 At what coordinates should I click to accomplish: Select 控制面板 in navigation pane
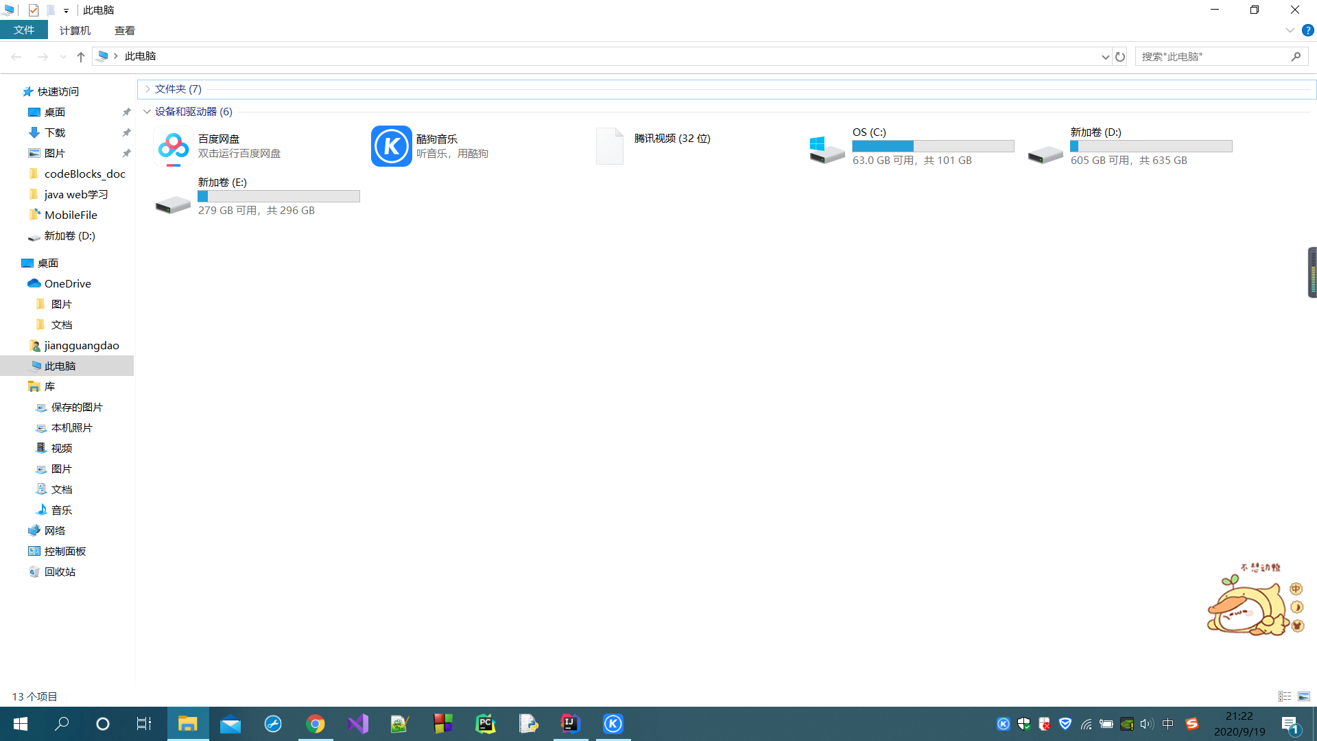pos(64,551)
